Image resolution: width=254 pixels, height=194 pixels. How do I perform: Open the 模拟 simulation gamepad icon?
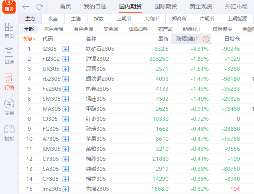9,132
